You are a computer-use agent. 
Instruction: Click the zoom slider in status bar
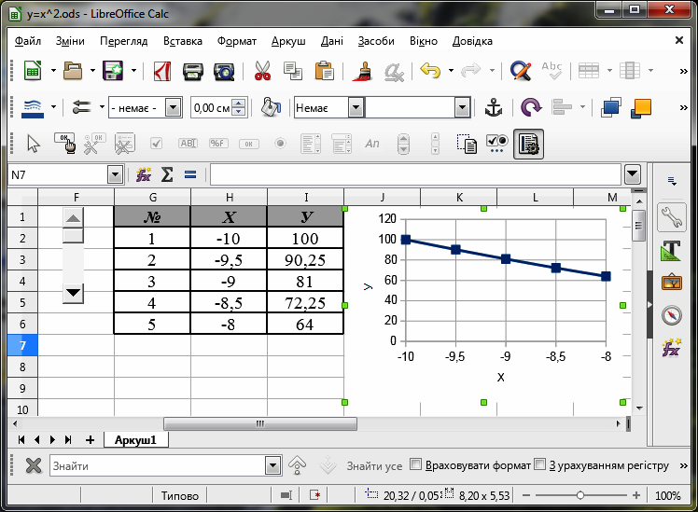coord(580,496)
